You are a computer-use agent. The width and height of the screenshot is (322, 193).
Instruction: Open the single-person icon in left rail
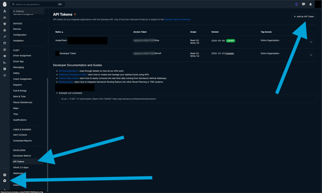[4, 11]
